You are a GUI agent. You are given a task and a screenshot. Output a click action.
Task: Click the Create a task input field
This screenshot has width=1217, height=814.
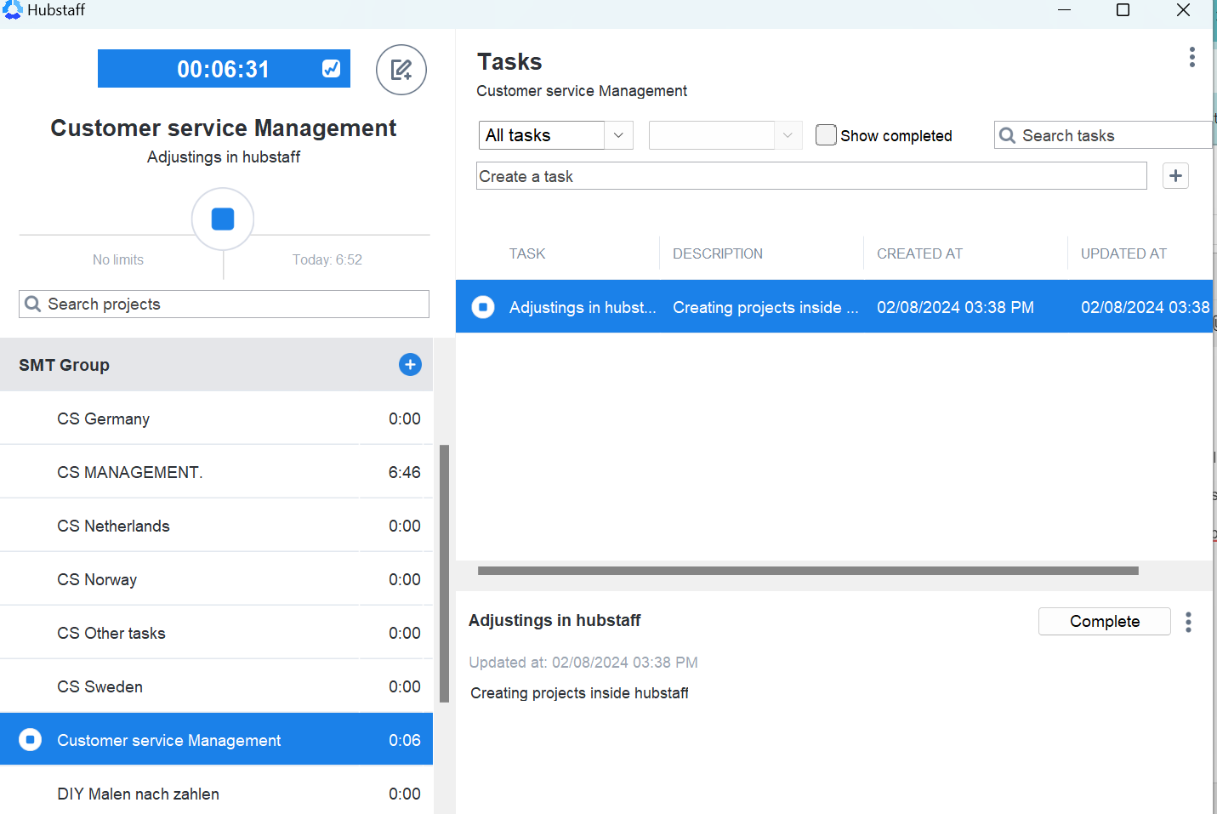coord(810,176)
